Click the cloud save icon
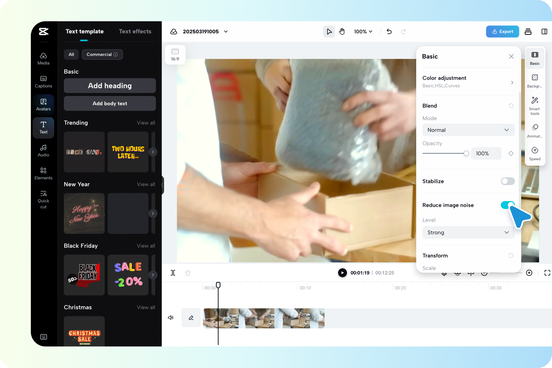 click(x=174, y=32)
